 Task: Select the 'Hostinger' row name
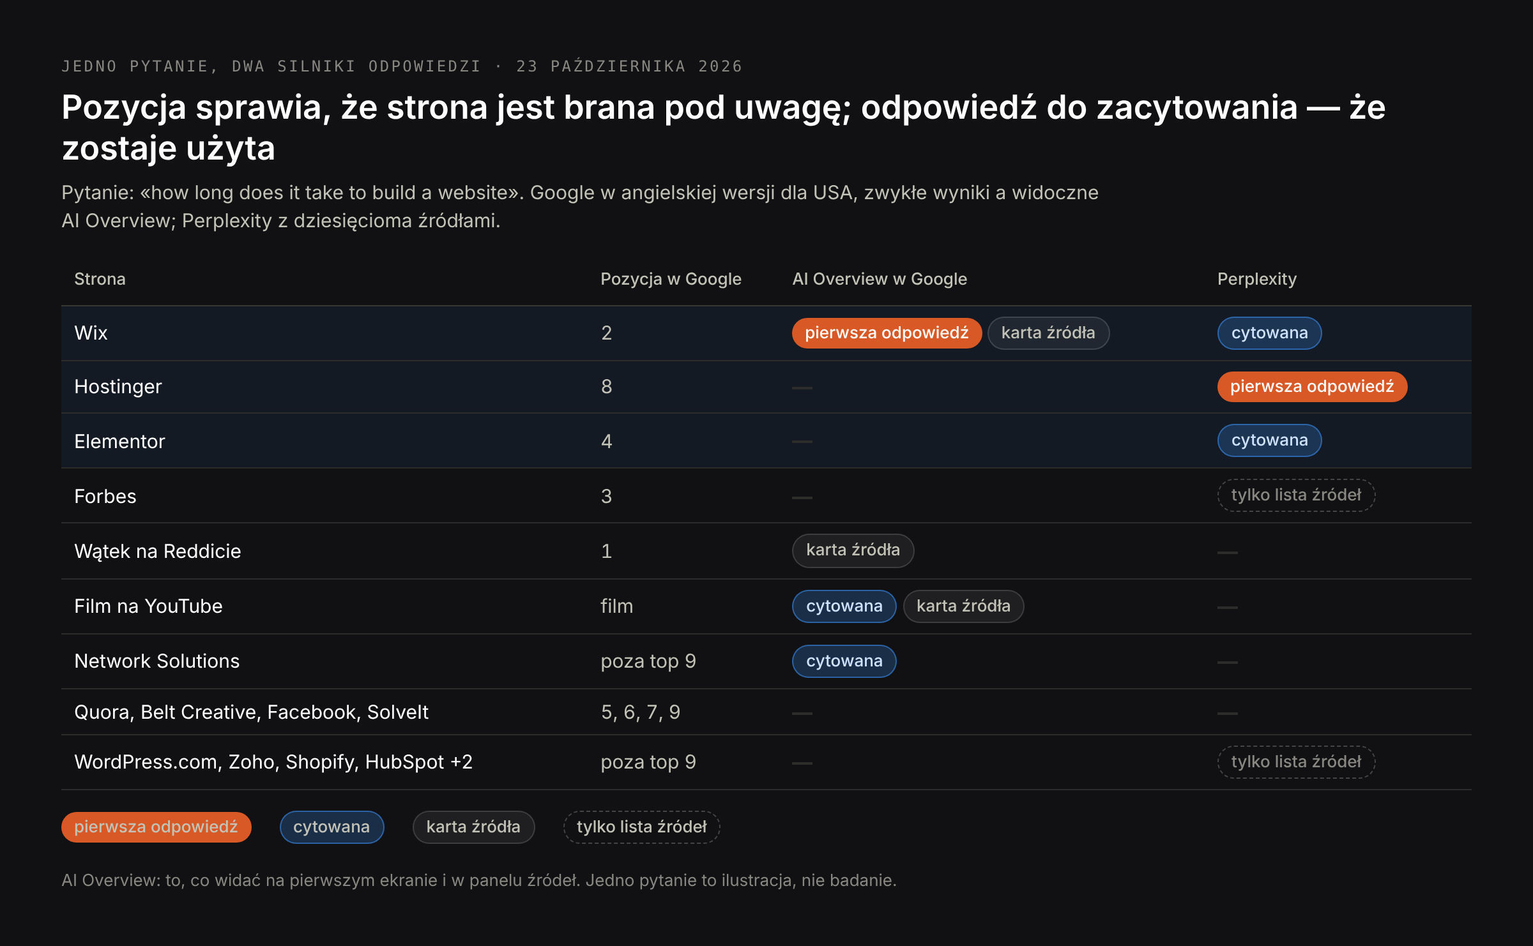coord(118,387)
